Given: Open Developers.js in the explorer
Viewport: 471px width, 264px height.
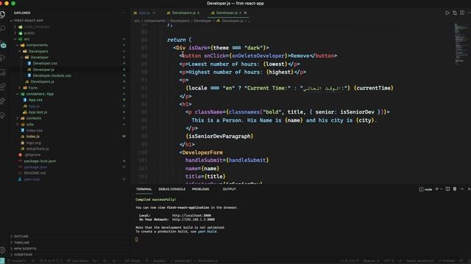Looking at the screenshot, I should [42, 81].
